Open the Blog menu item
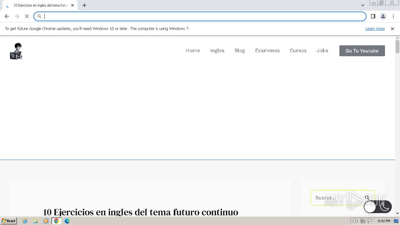The height and width of the screenshot is (225, 400). 240,51
